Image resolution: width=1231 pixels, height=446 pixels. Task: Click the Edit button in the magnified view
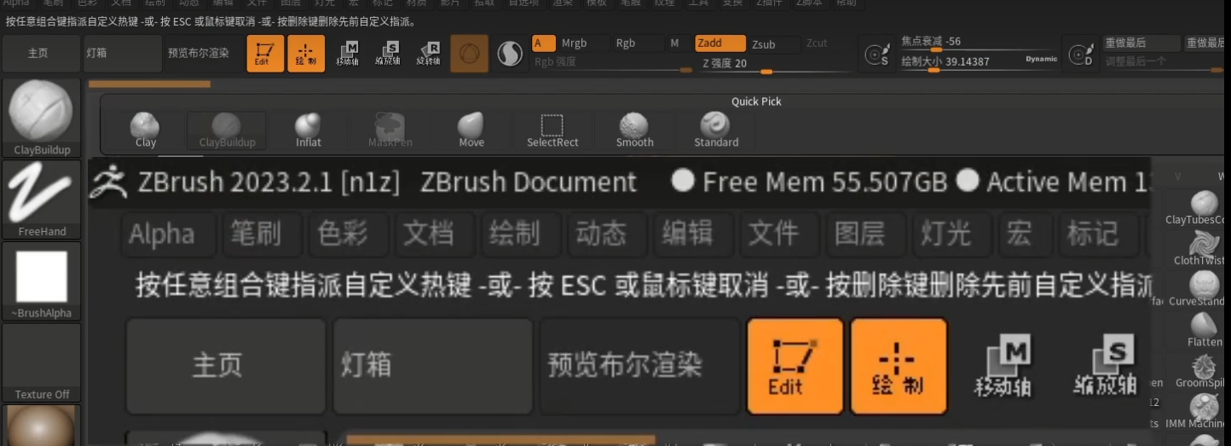point(795,366)
